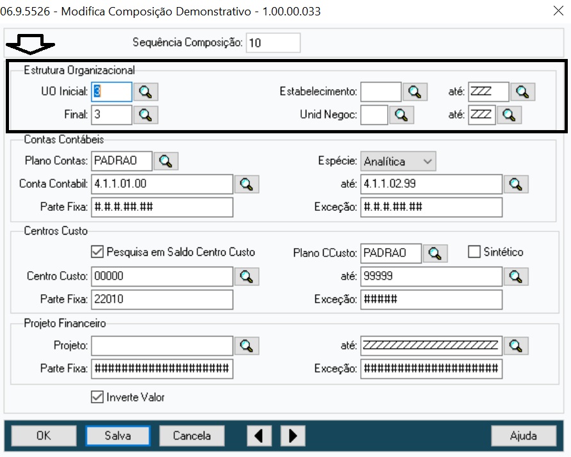Click the Cancela button
This screenshot has width=571, height=457.
pos(192,435)
